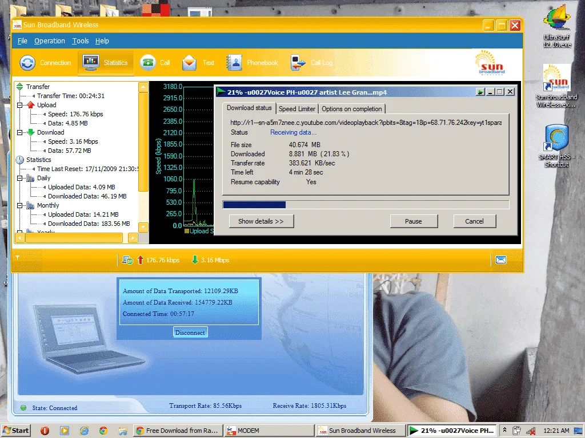Switch to Free Download from Ra... taskbar button
Screen dimensions: 585x438
[x=178, y=431]
